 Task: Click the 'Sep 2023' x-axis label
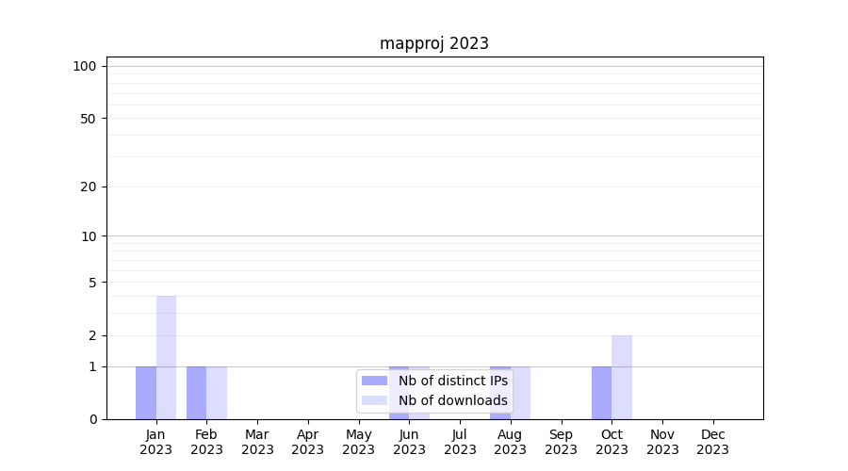[x=561, y=442]
